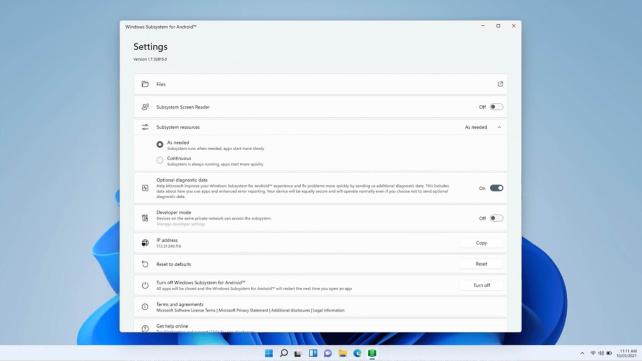Collapse the Subsystem resources section
The height and width of the screenshot is (361, 642).
click(499, 127)
